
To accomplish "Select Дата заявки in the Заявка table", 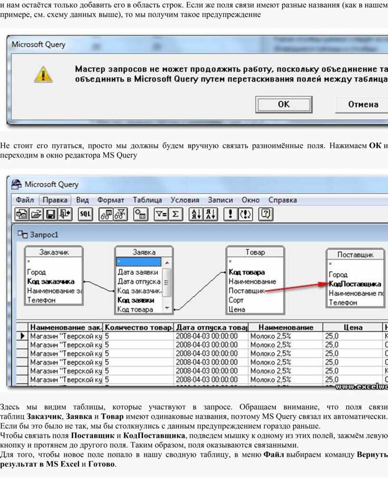I will coord(138,272).
